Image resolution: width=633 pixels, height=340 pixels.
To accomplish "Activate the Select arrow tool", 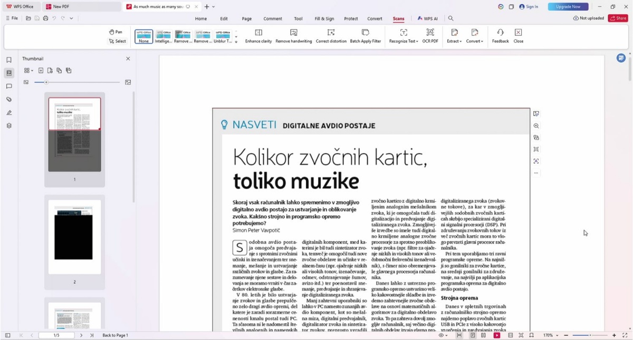I will [x=117, y=41].
